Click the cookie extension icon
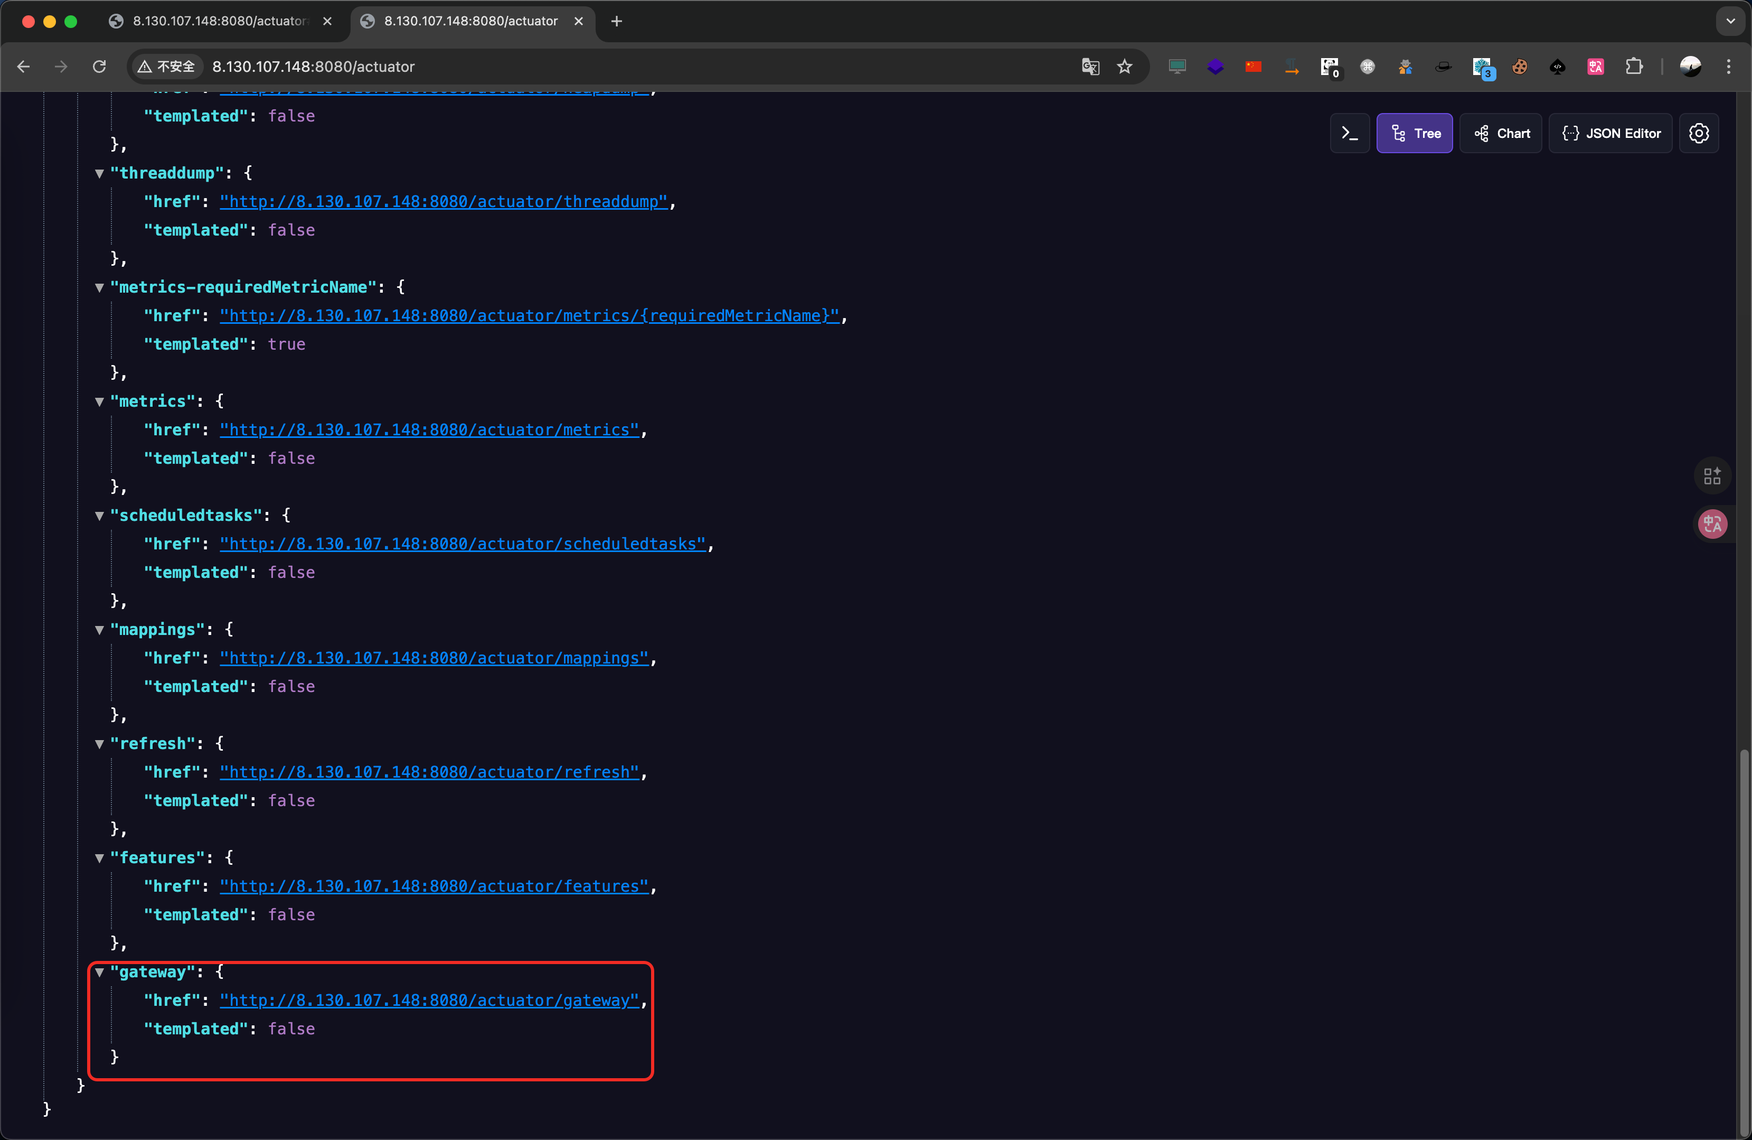The height and width of the screenshot is (1140, 1752). coord(1519,66)
